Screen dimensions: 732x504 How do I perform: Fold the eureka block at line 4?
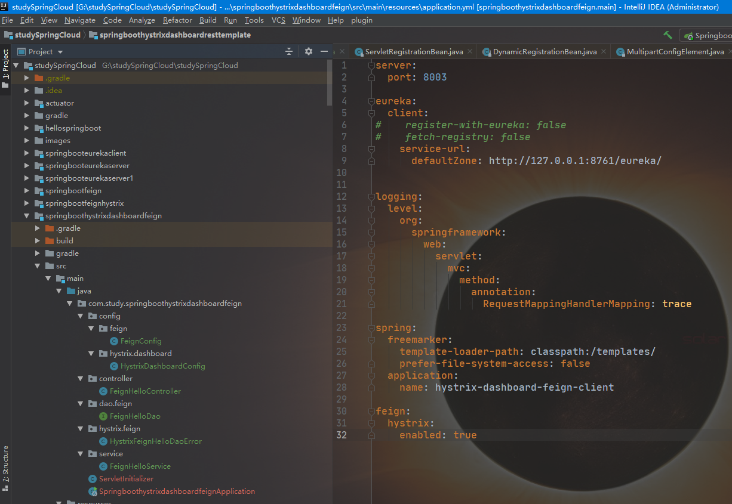[x=371, y=101]
